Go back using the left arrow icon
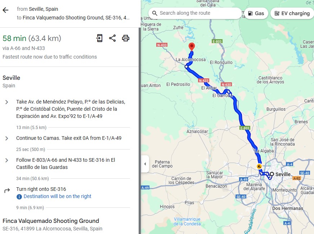Viewport: 314px width, 234px height. click(6, 10)
